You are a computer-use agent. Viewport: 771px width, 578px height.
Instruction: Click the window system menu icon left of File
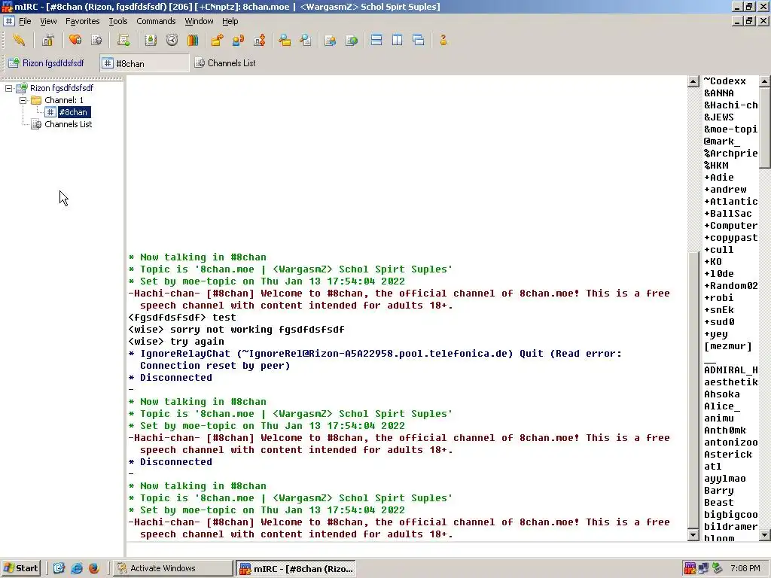coord(9,21)
